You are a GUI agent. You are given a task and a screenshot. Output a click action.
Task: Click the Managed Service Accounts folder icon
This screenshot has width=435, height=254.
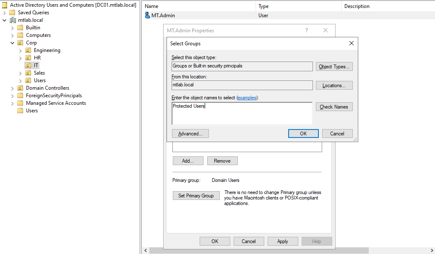point(20,103)
